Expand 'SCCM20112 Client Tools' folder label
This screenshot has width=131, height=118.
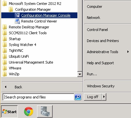click(28, 33)
